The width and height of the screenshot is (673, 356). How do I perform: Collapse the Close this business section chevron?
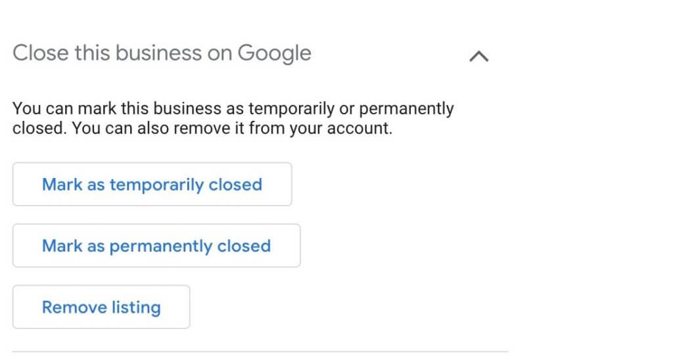pos(479,57)
